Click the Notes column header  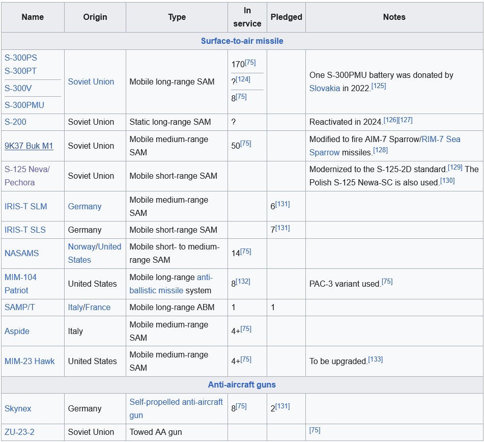[394, 17]
